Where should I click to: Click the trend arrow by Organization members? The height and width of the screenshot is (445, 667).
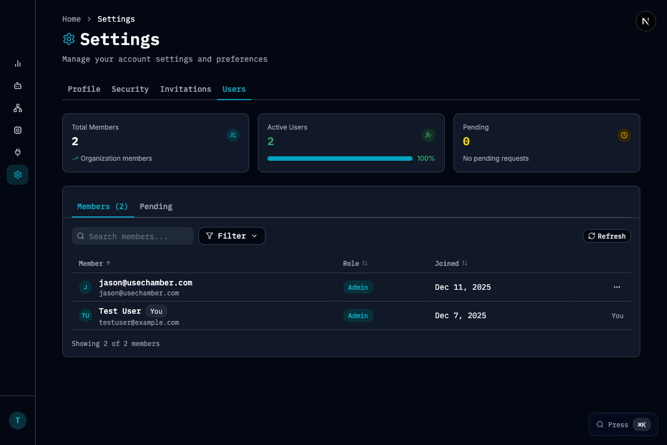[75, 159]
